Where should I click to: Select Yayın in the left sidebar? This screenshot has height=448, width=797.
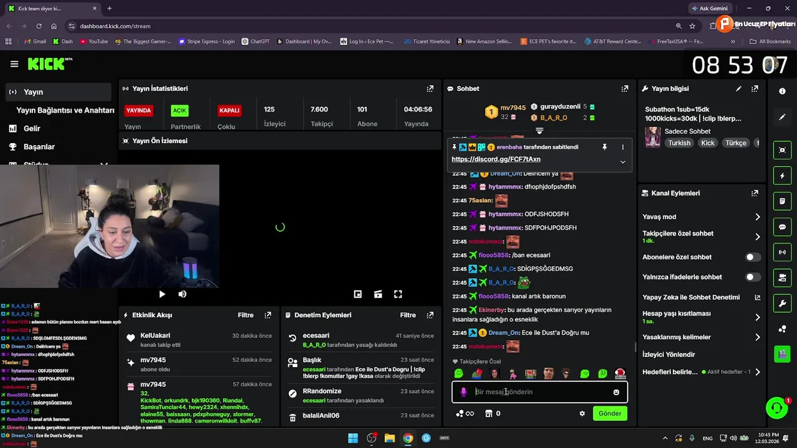(59, 92)
